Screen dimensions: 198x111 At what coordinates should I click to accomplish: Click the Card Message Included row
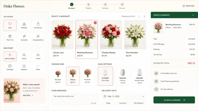pos(174,44)
